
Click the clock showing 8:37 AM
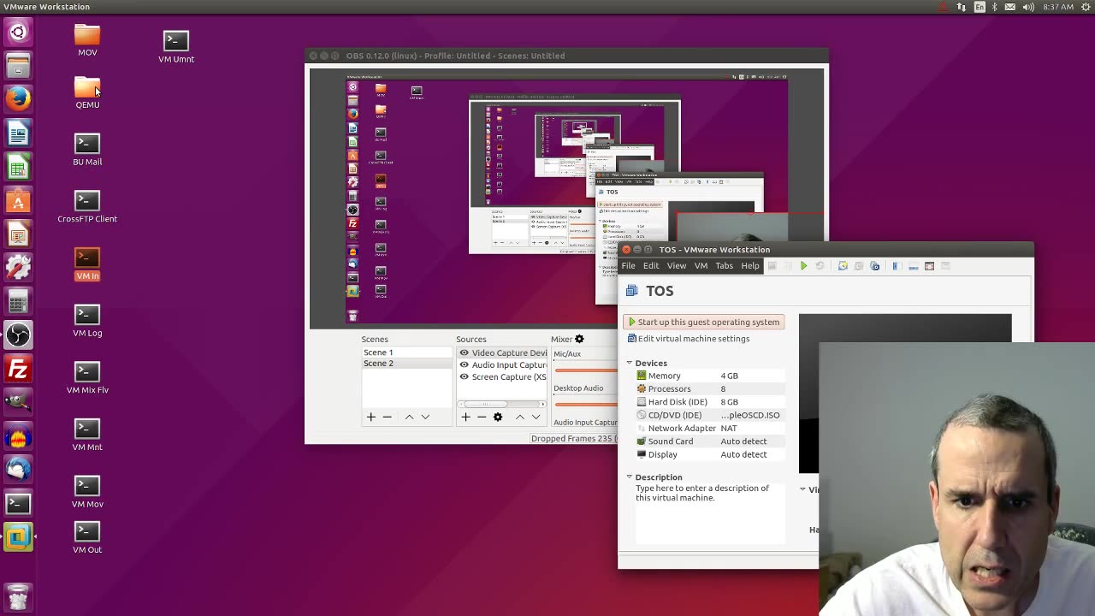[x=1058, y=7]
